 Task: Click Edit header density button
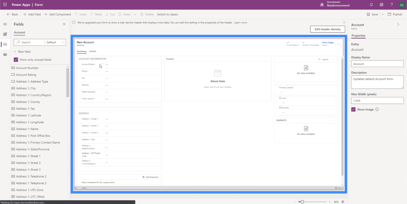(x=328, y=29)
